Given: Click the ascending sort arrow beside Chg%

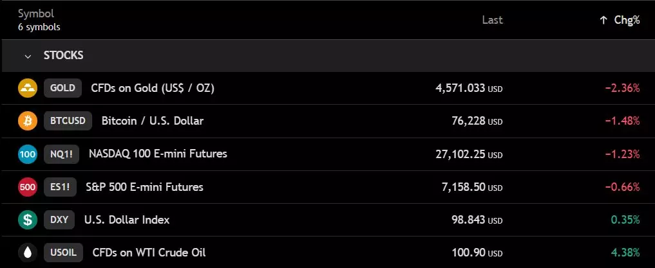Looking at the screenshot, I should 603,20.
